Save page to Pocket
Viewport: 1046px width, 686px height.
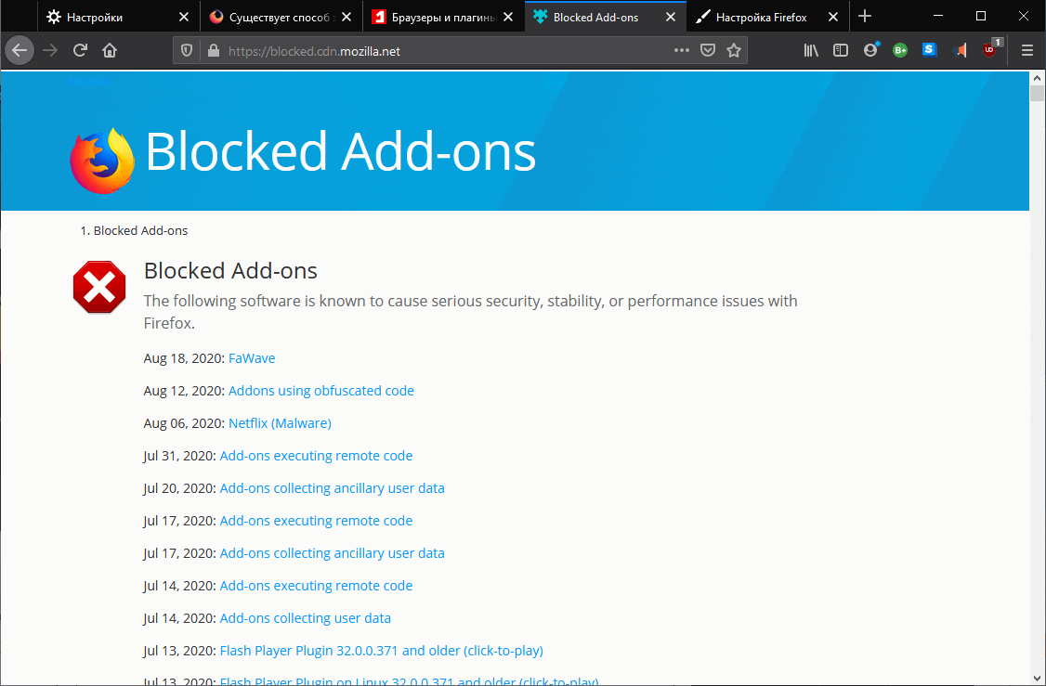point(708,51)
